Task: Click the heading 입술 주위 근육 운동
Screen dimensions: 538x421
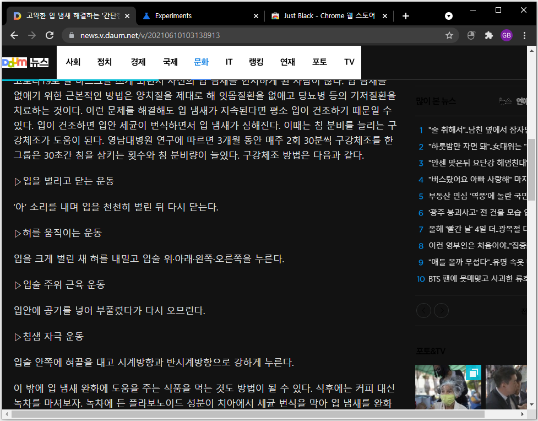Action: tap(59, 285)
